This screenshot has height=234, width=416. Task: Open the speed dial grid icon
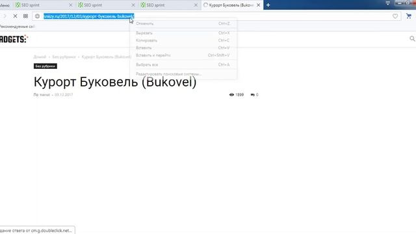tap(25, 16)
